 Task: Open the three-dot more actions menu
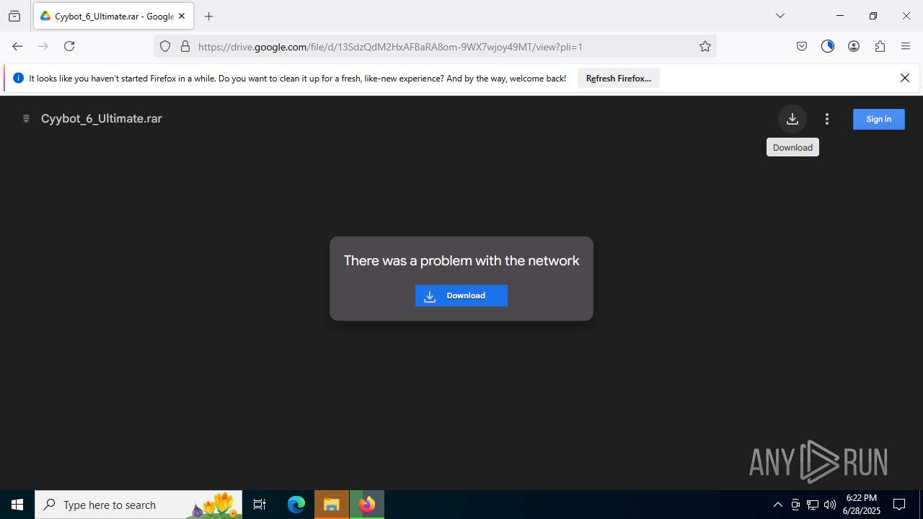[827, 119]
